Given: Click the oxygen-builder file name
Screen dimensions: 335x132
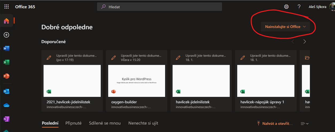Looking at the screenshot, I should point(124,102).
